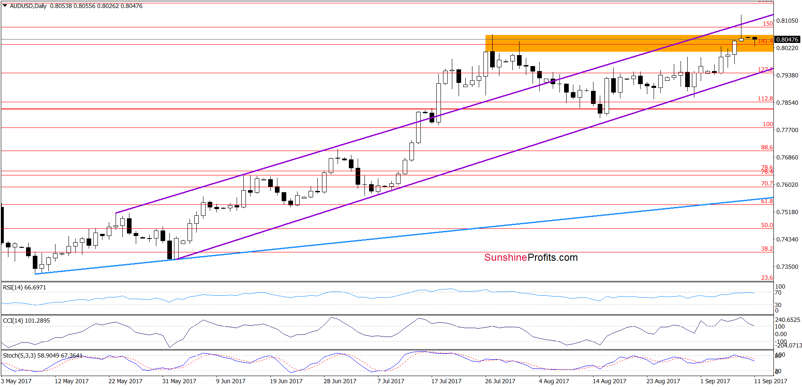The width and height of the screenshot is (802, 387).
Task: Click the 61.8 Fibonacci level label
Action: coord(767,201)
